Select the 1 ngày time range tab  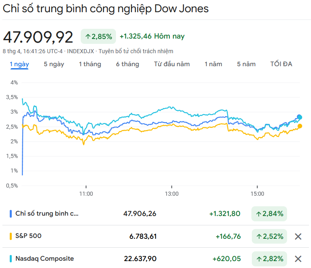pyautogui.click(x=19, y=64)
